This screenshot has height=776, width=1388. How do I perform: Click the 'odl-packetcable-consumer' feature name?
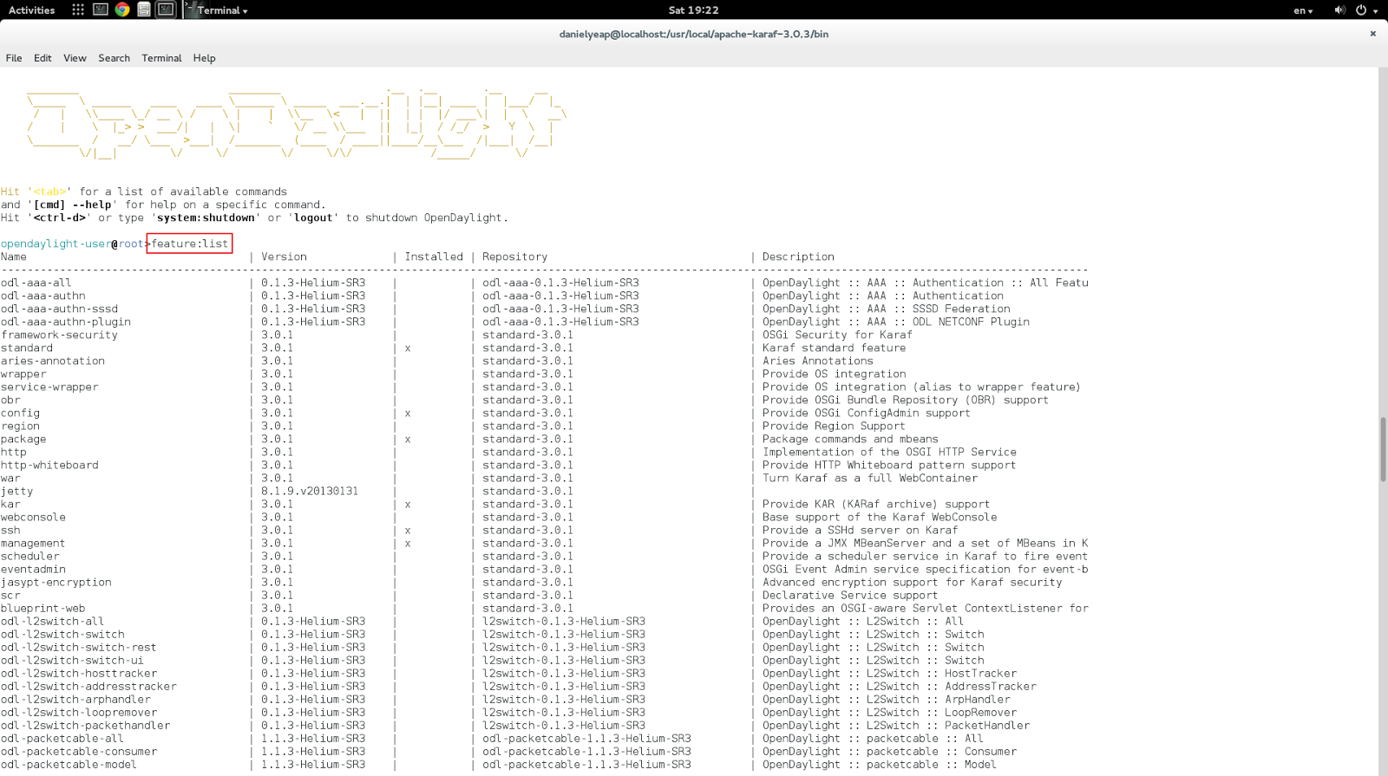79,751
